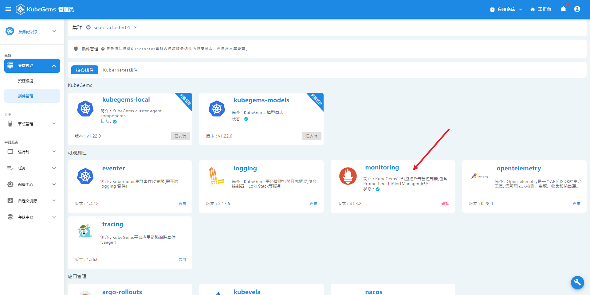Click the storage center database icon
Image resolution: width=590 pixels, height=295 pixels.
point(10,217)
